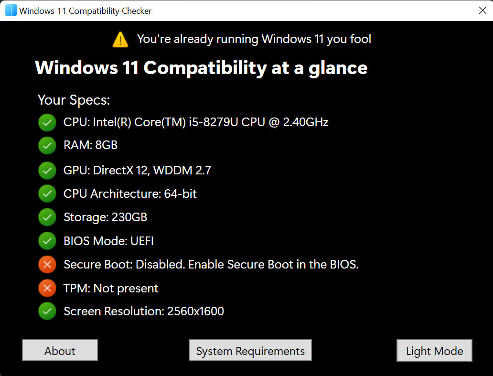Image resolution: width=493 pixels, height=376 pixels.
Task: Close the Compatibility Checker window
Action: tap(482, 11)
